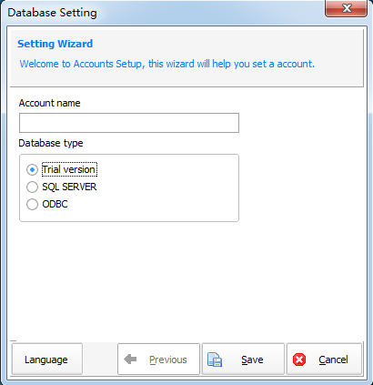Go back with the Previous button
The image size is (373, 385).
pos(158,360)
